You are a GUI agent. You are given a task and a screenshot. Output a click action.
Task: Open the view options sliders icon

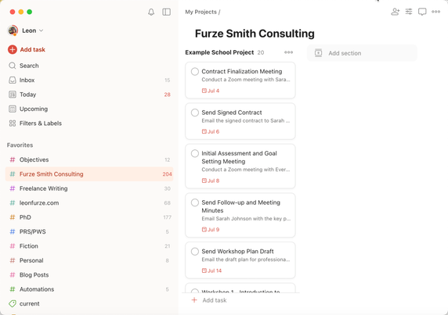click(409, 12)
